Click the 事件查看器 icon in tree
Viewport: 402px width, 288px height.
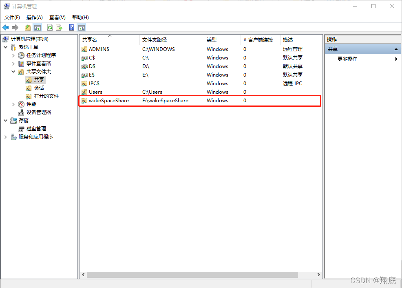coord(21,64)
